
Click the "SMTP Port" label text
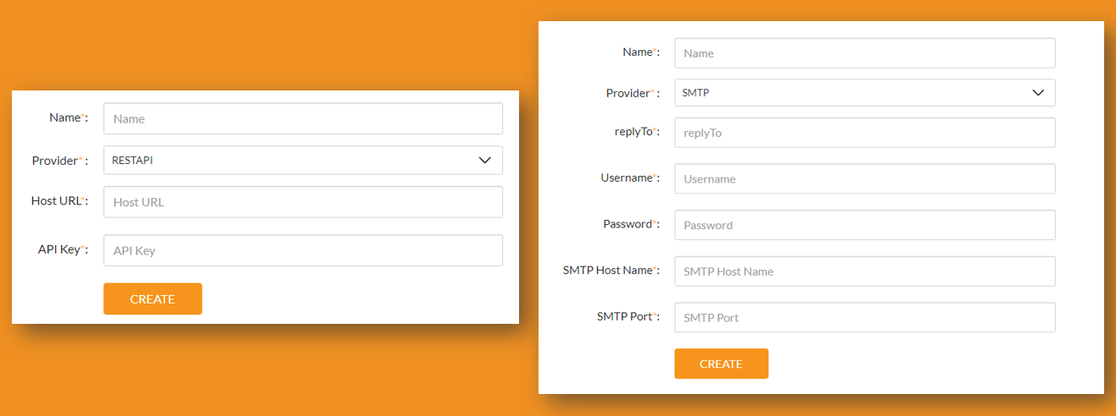(624, 317)
